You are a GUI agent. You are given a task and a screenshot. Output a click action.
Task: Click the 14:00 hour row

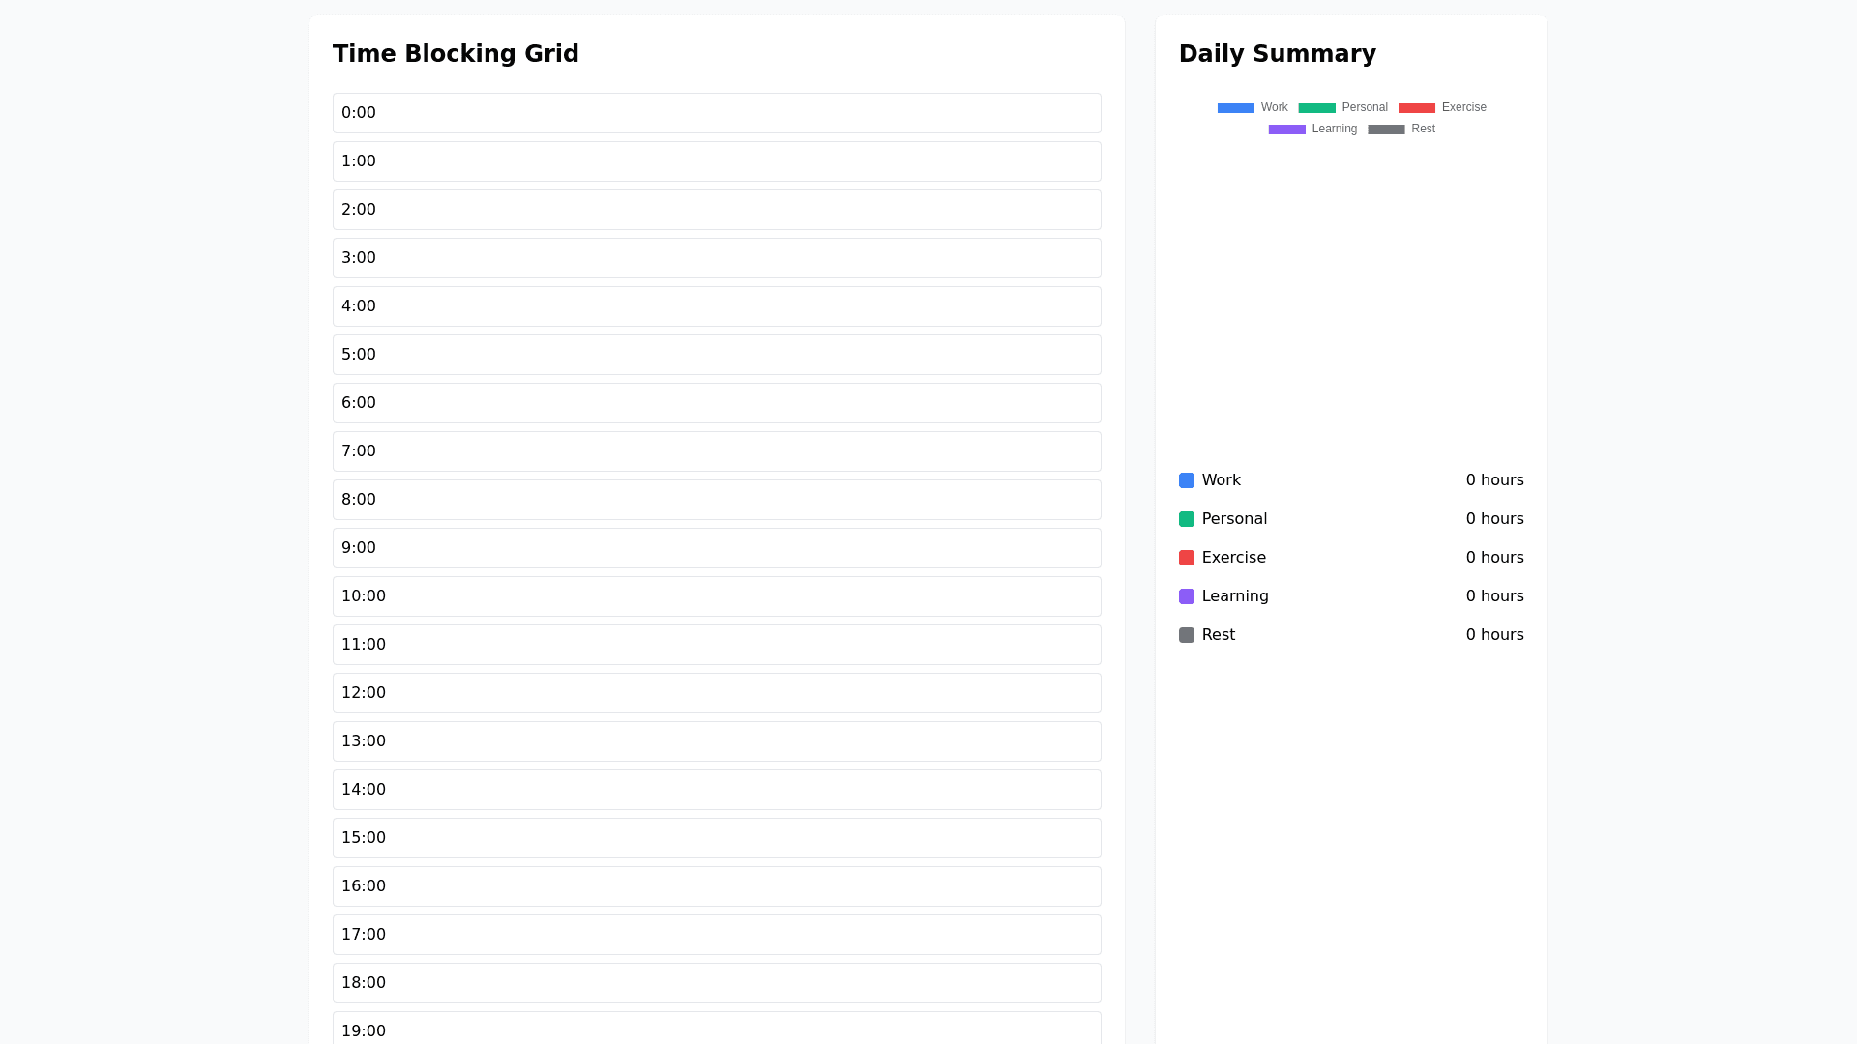(717, 790)
